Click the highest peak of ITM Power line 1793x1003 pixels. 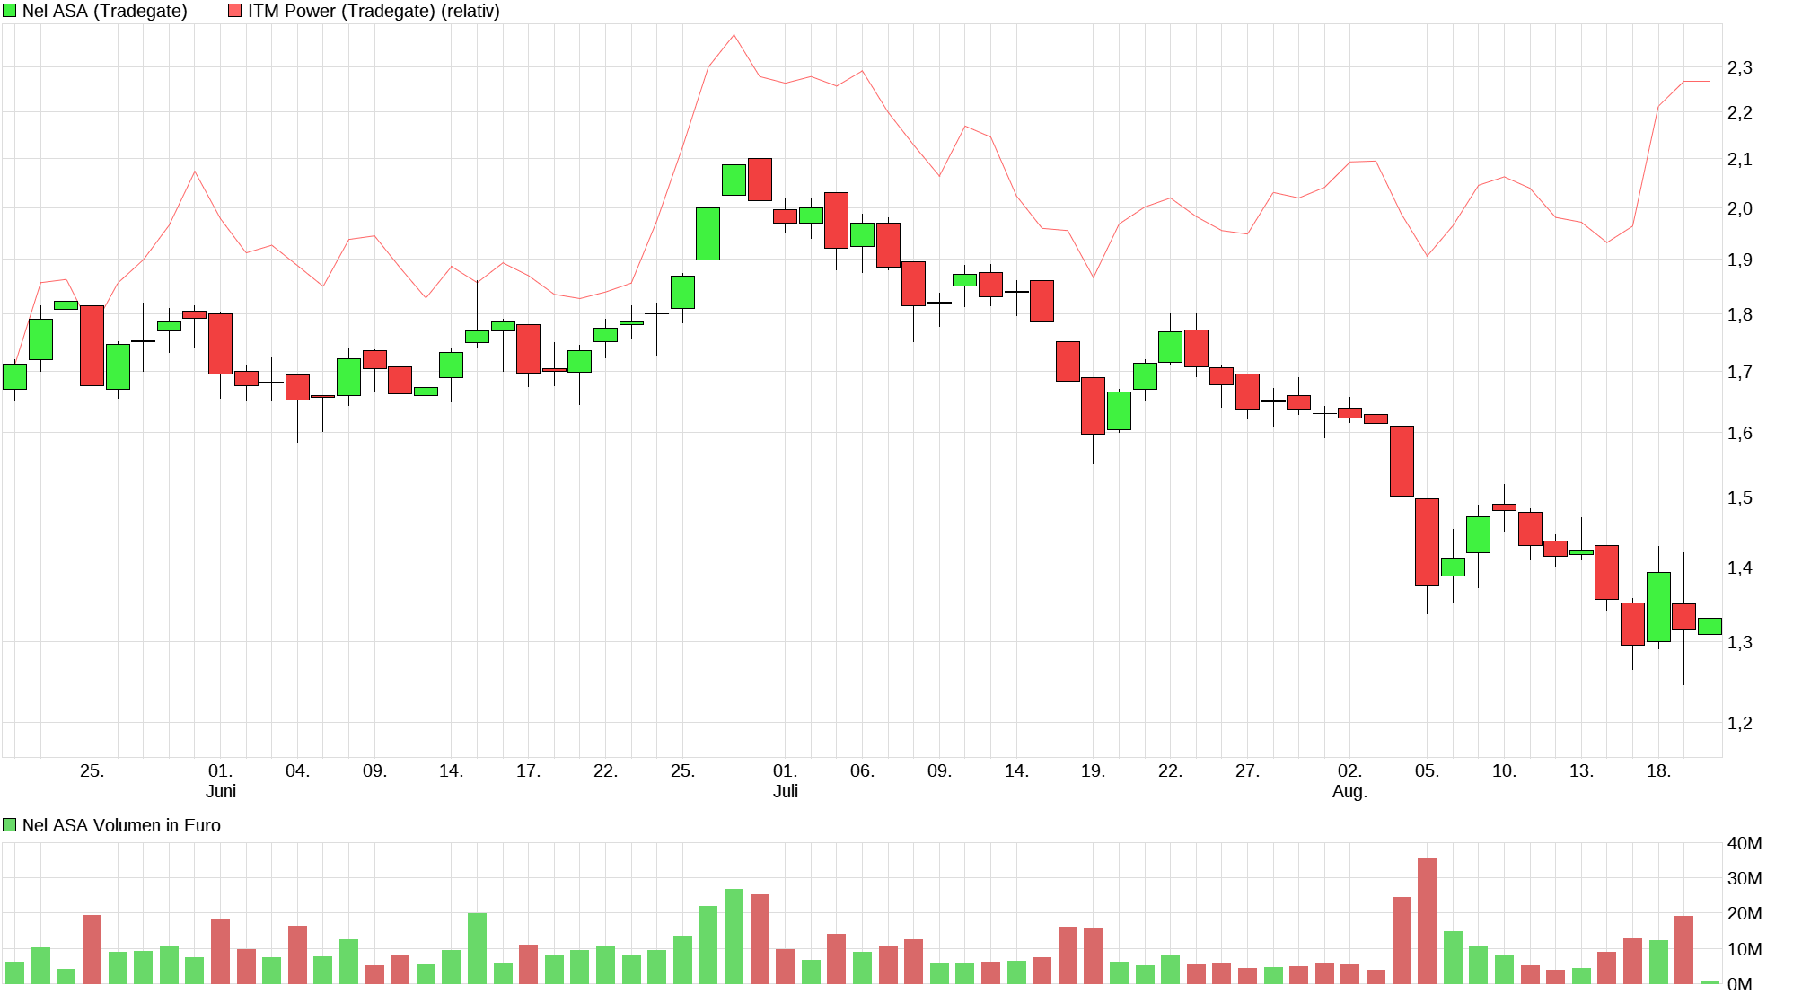point(734,36)
